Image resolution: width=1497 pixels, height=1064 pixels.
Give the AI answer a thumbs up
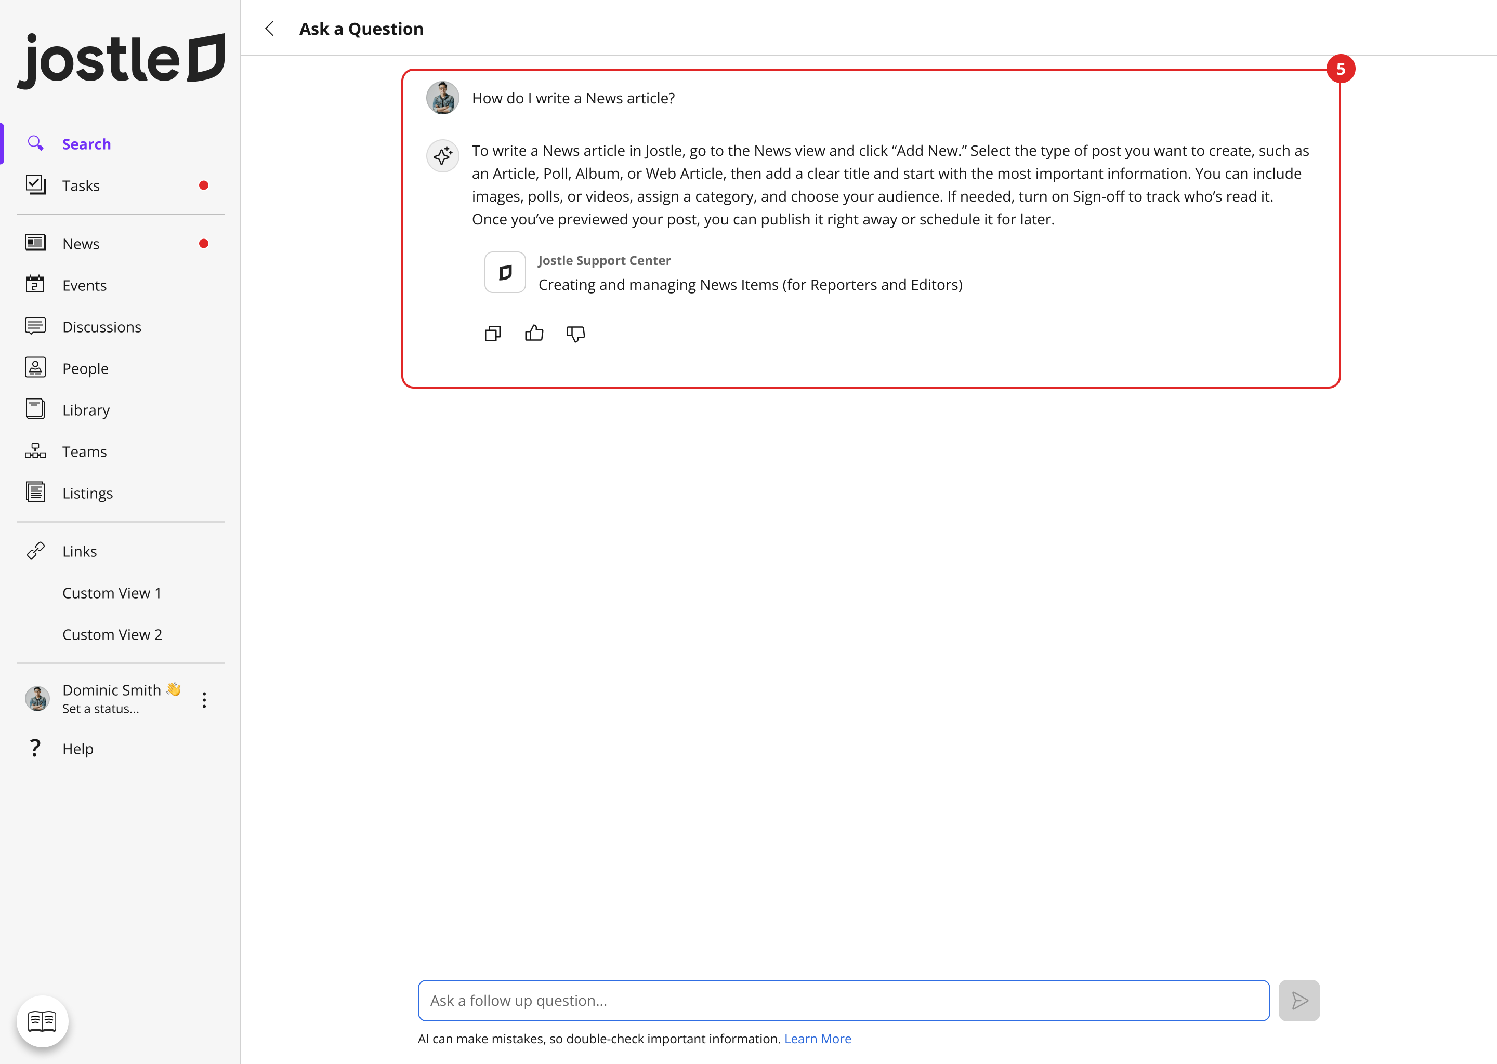[x=534, y=333]
